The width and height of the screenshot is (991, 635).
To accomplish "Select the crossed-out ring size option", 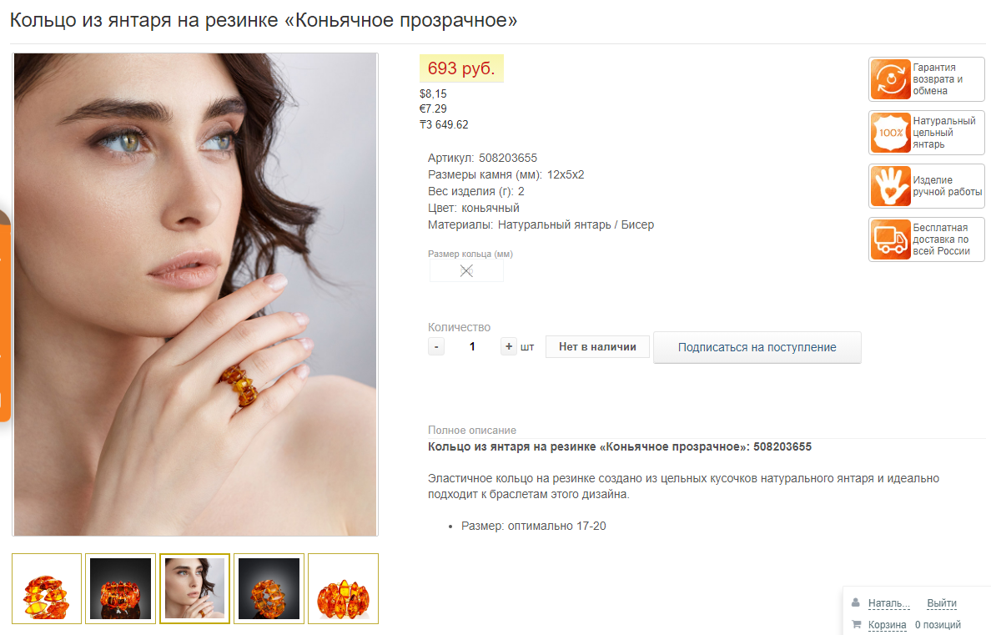I will tap(466, 271).
